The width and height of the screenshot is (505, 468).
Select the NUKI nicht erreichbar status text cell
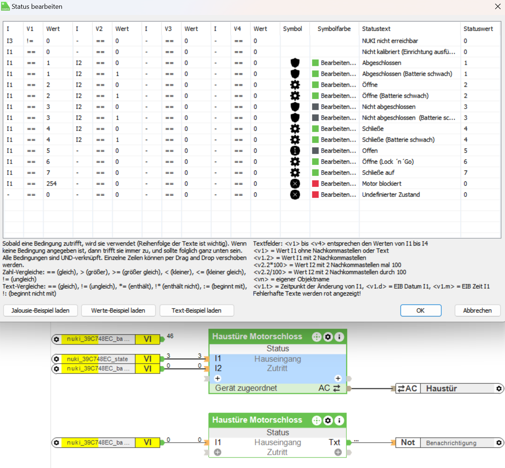[x=390, y=41]
